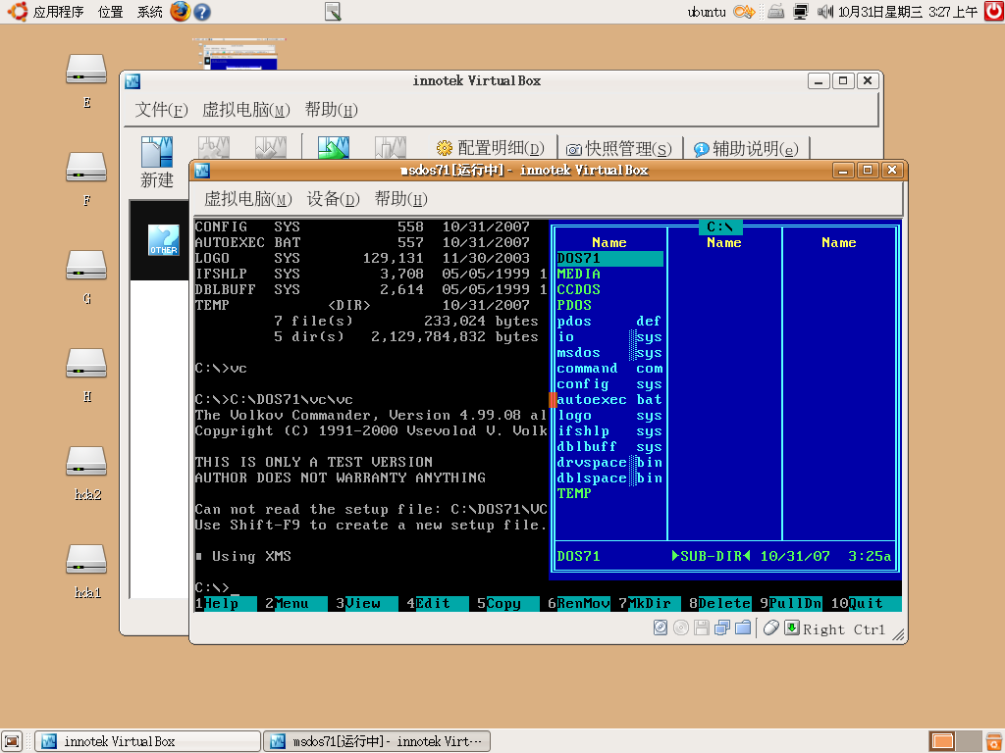Open the 系统 system menu
This screenshot has width=1005, height=753.
(x=149, y=12)
